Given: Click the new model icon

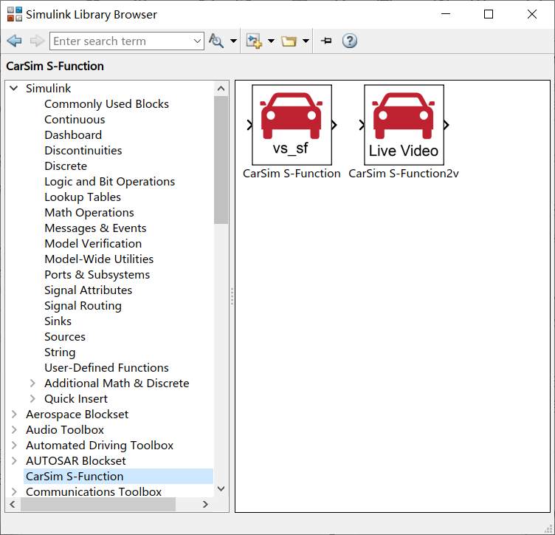Looking at the screenshot, I should (x=254, y=41).
